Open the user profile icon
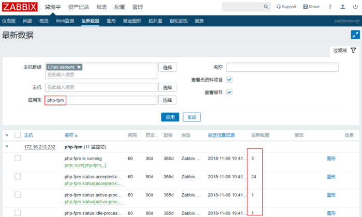The width and height of the screenshot is (362, 217). tap(342, 7)
